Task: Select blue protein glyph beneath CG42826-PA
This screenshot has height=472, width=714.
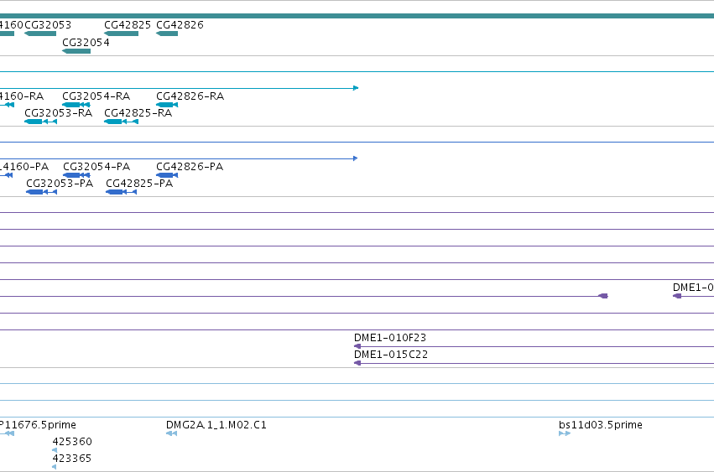Action: click(x=167, y=175)
